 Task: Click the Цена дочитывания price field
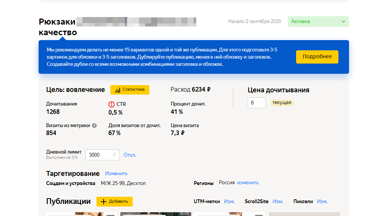tap(256, 103)
